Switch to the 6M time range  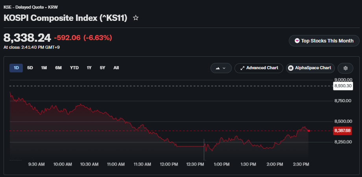[58, 68]
